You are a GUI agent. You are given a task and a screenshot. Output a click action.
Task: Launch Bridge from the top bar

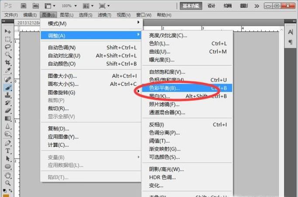pyautogui.click(x=23, y=6)
